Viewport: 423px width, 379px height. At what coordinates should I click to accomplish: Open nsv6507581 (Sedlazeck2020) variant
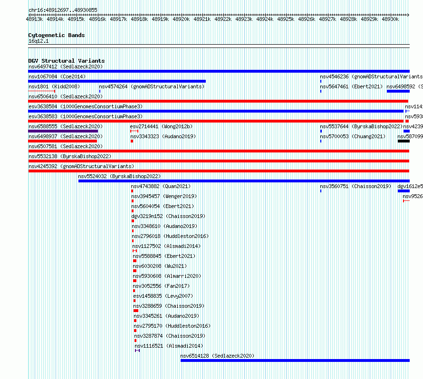tap(66, 146)
